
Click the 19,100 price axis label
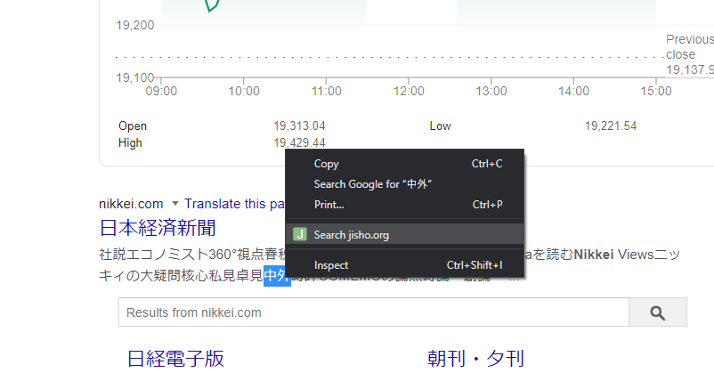[x=135, y=77]
